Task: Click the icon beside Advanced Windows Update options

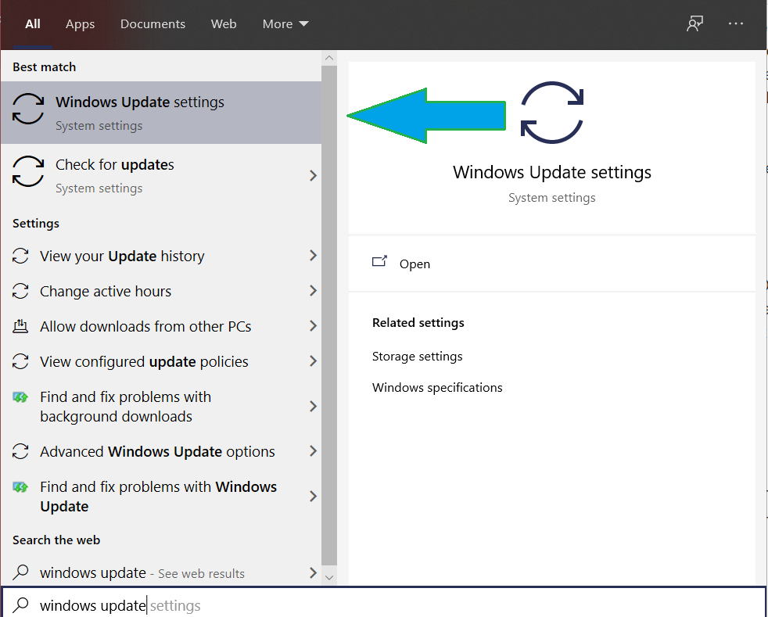Action: point(20,451)
